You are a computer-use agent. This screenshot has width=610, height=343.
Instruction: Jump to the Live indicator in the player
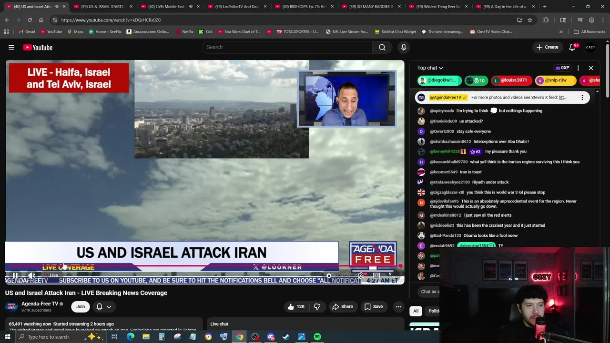click(x=52, y=275)
